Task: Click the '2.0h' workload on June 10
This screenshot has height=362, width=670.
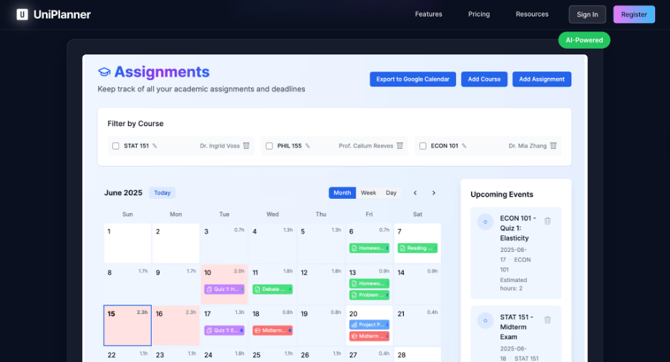Action: (239, 271)
